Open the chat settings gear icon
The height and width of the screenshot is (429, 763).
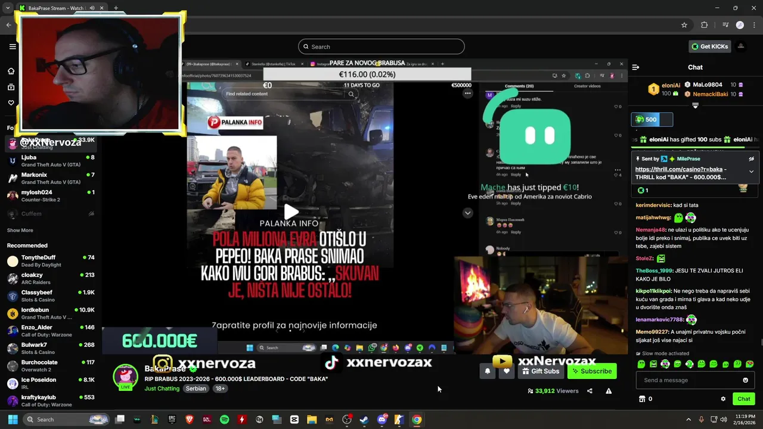723,399
